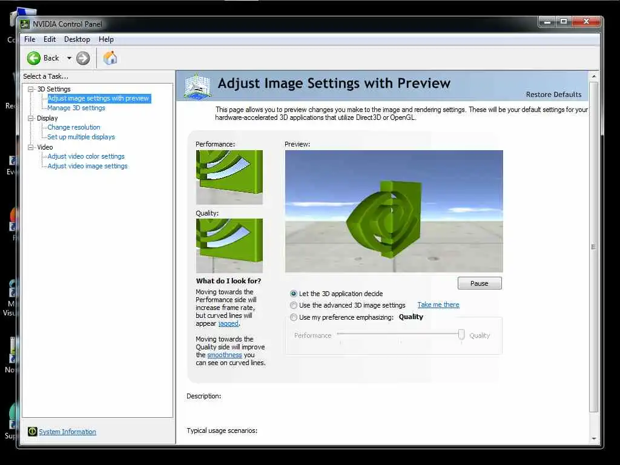Open the smoothness help link

tap(224, 355)
